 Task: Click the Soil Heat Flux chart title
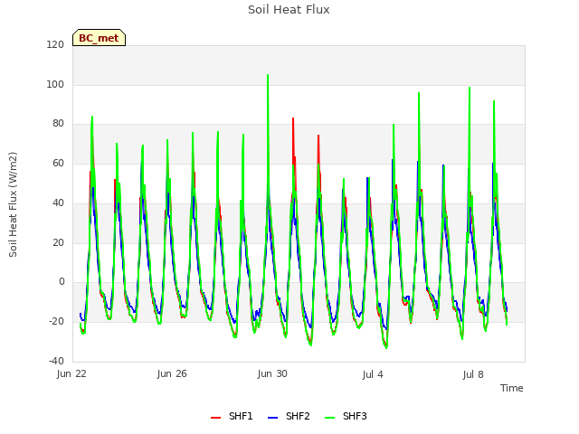coord(289,10)
